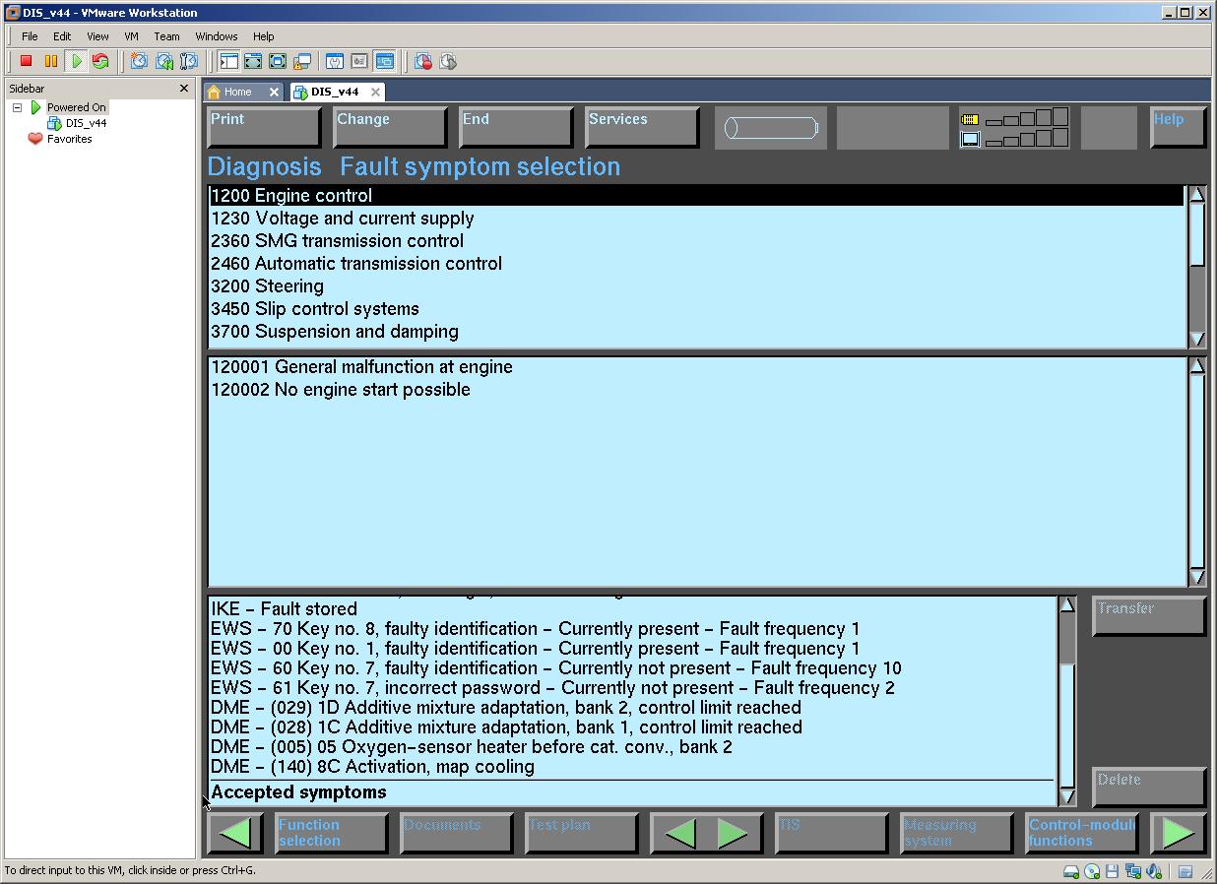Image resolution: width=1217 pixels, height=884 pixels.
Task: Select 'DME – (140) 8C Activation, map cooling'
Action: (632, 767)
